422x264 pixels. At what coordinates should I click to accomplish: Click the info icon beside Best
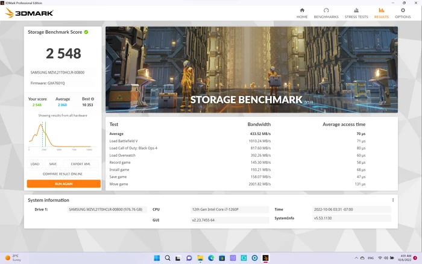pos(92,99)
